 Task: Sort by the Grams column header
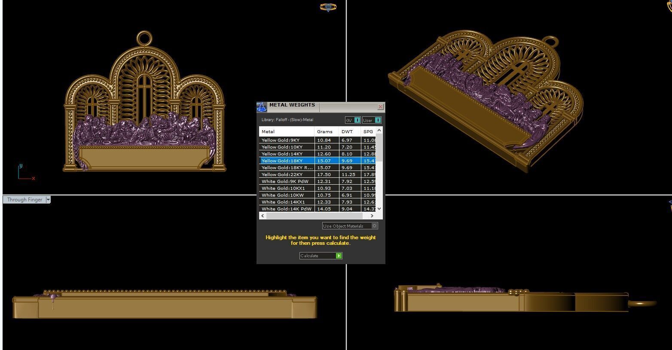point(327,131)
